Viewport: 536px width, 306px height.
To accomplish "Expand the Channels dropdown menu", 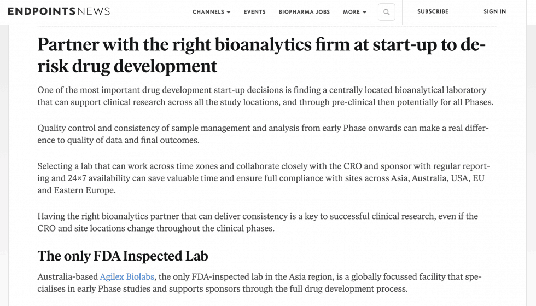I will tap(211, 12).
